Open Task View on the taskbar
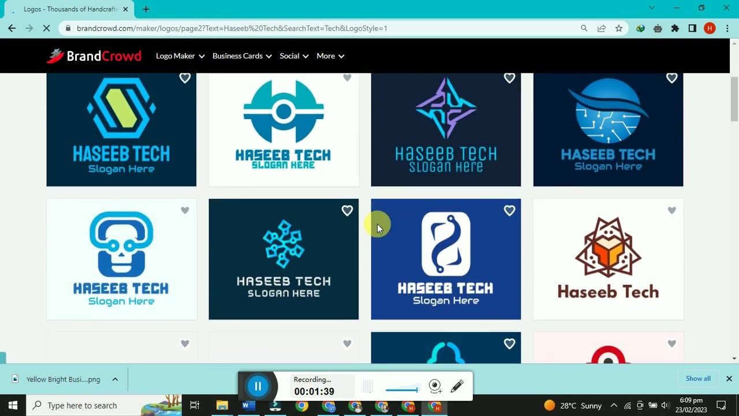Viewport: 739px width, 416px height. click(195, 405)
